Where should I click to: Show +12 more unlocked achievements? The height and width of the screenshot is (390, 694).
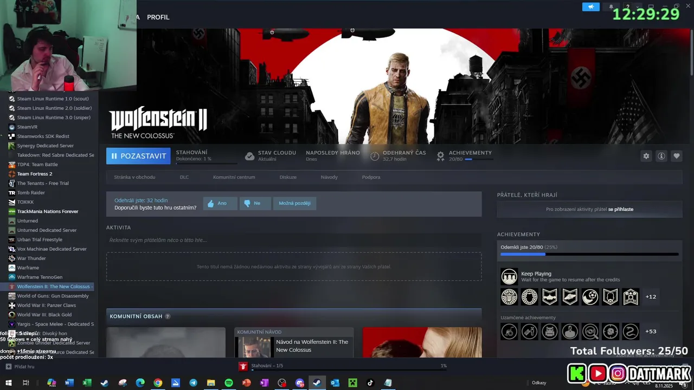[x=651, y=297]
